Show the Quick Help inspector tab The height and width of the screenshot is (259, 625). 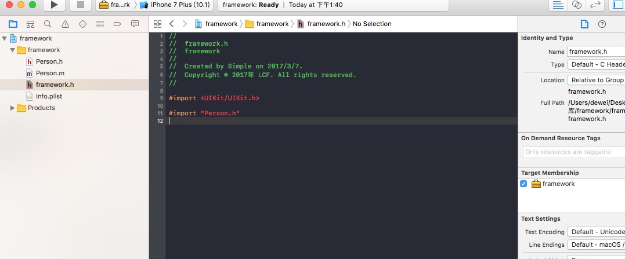coord(602,24)
